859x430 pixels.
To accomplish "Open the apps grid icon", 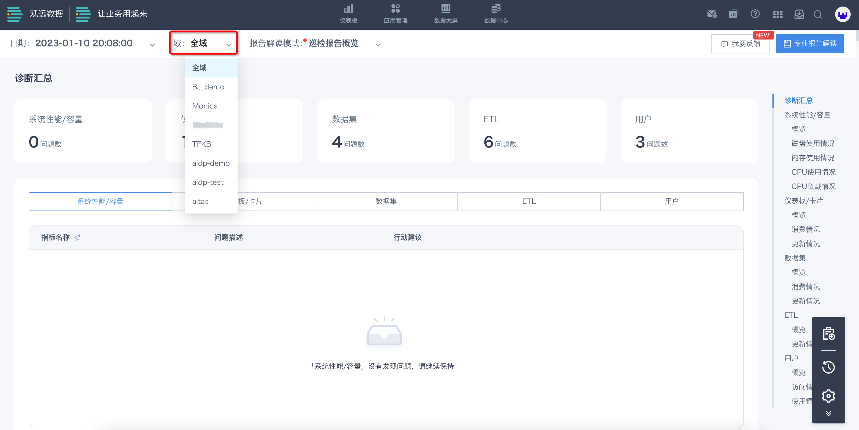I will click(777, 14).
